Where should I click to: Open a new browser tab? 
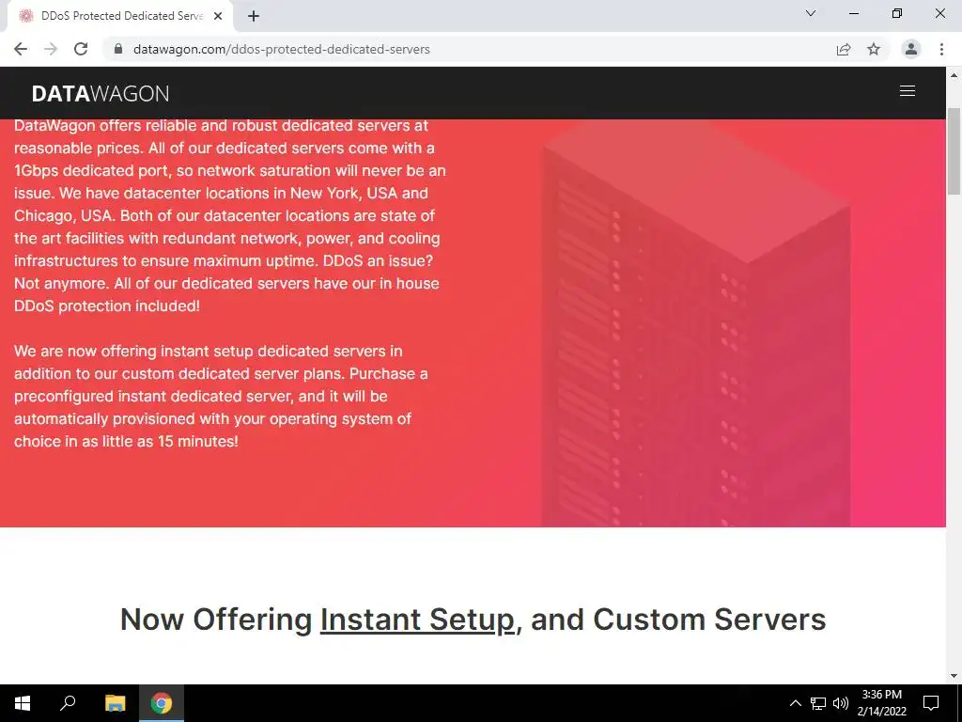(254, 17)
